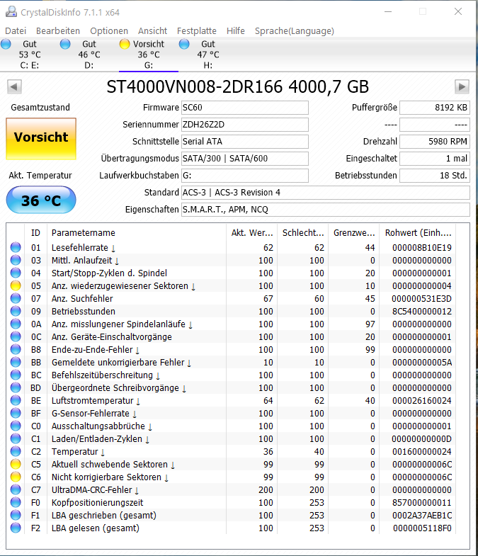Open the Ansicht menu
Image resolution: width=478 pixels, height=556 pixels.
pos(152,31)
